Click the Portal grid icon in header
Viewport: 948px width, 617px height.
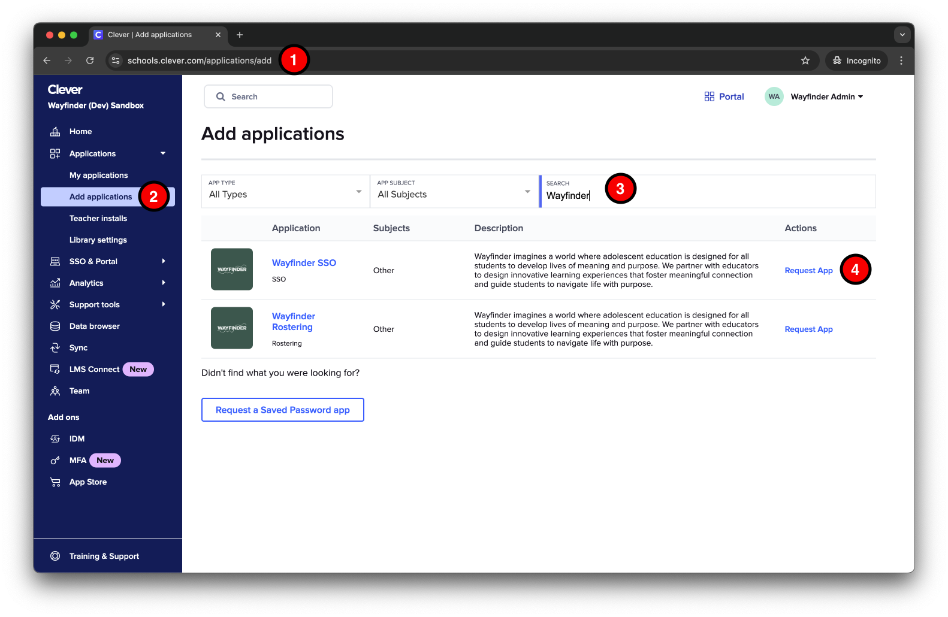pyautogui.click(x=710, y=96)
